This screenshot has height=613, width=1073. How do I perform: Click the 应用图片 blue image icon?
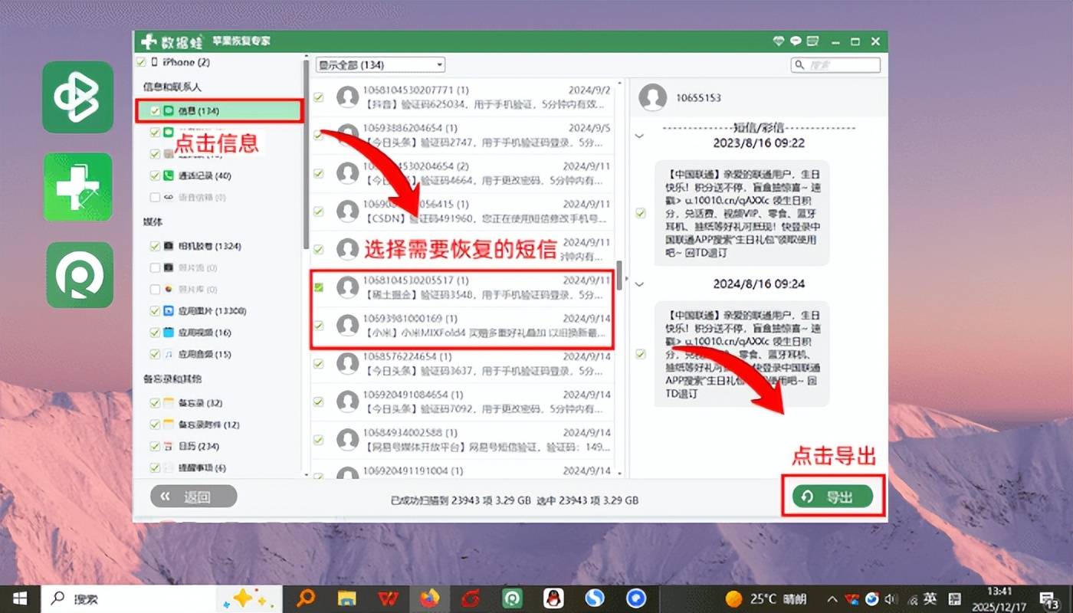click(169, 311)
